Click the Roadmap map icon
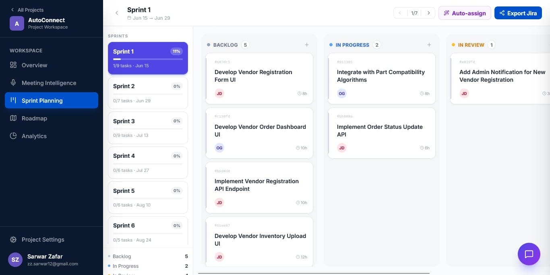Image resolution: width=550 pixels, height=275 pixels. (13, 118)
